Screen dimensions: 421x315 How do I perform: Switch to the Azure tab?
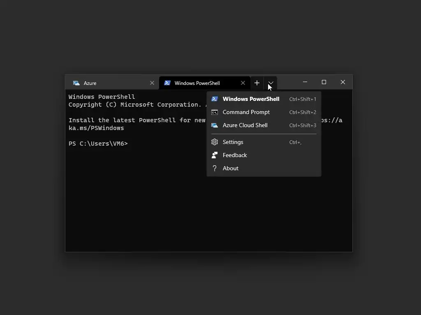pos(112,83)
